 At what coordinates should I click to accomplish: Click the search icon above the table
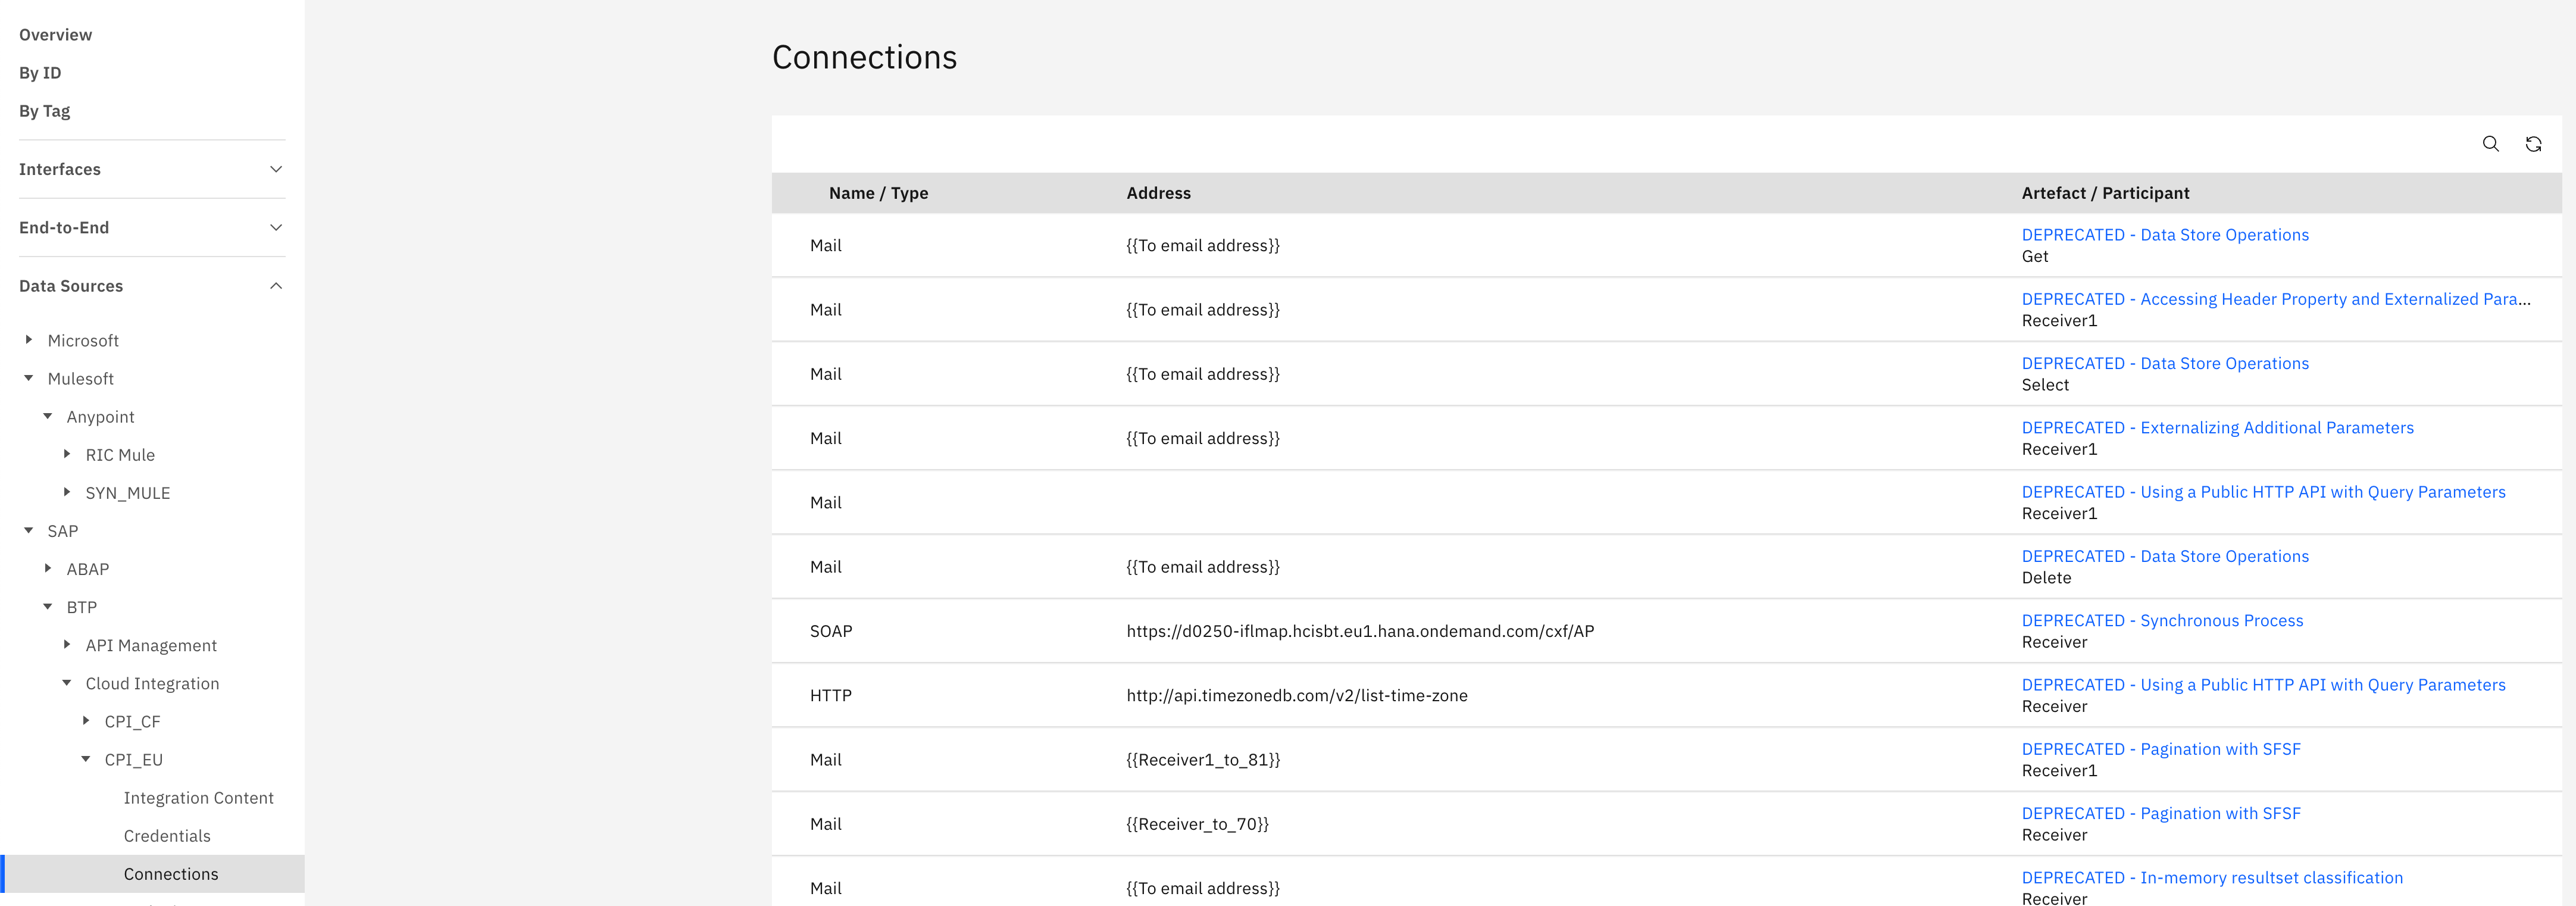(2490, 144)
